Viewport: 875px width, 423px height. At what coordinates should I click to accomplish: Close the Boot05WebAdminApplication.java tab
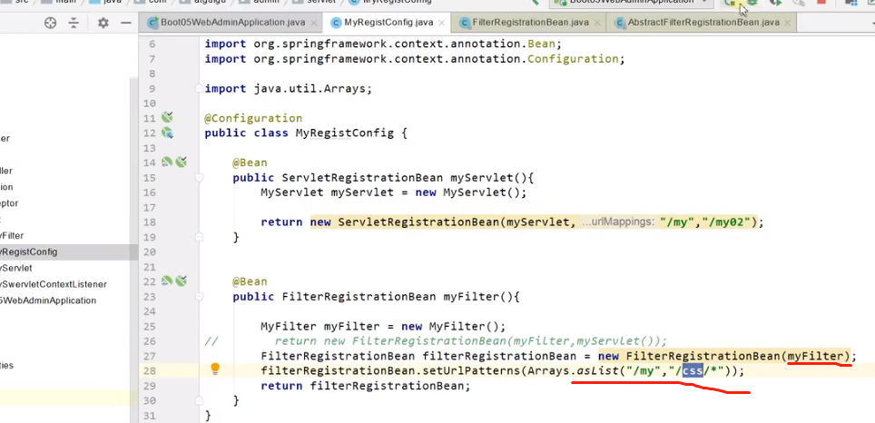tap(314, 24)
